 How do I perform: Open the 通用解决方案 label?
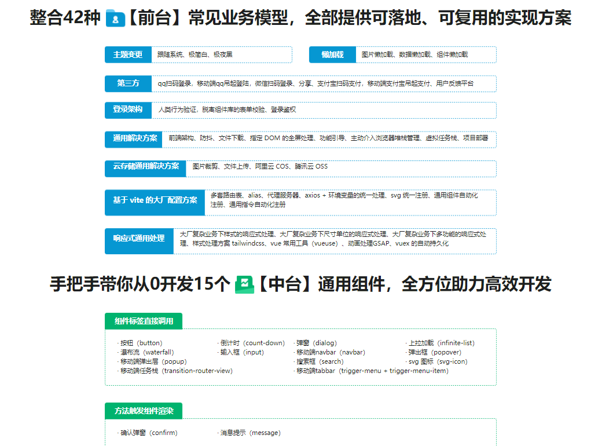(x=135, y=138)
